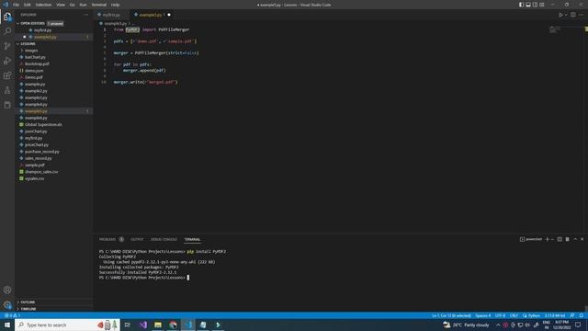Click the unsaved dot on the active tab
Image resolution: width=588 pixels, height=331 pixels.
click(x=169, y=15)
